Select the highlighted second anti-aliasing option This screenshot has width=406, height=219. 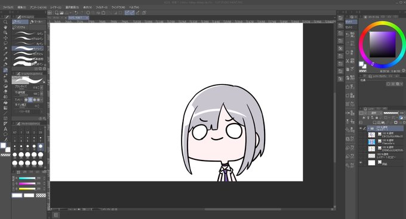tap(30, 100)
